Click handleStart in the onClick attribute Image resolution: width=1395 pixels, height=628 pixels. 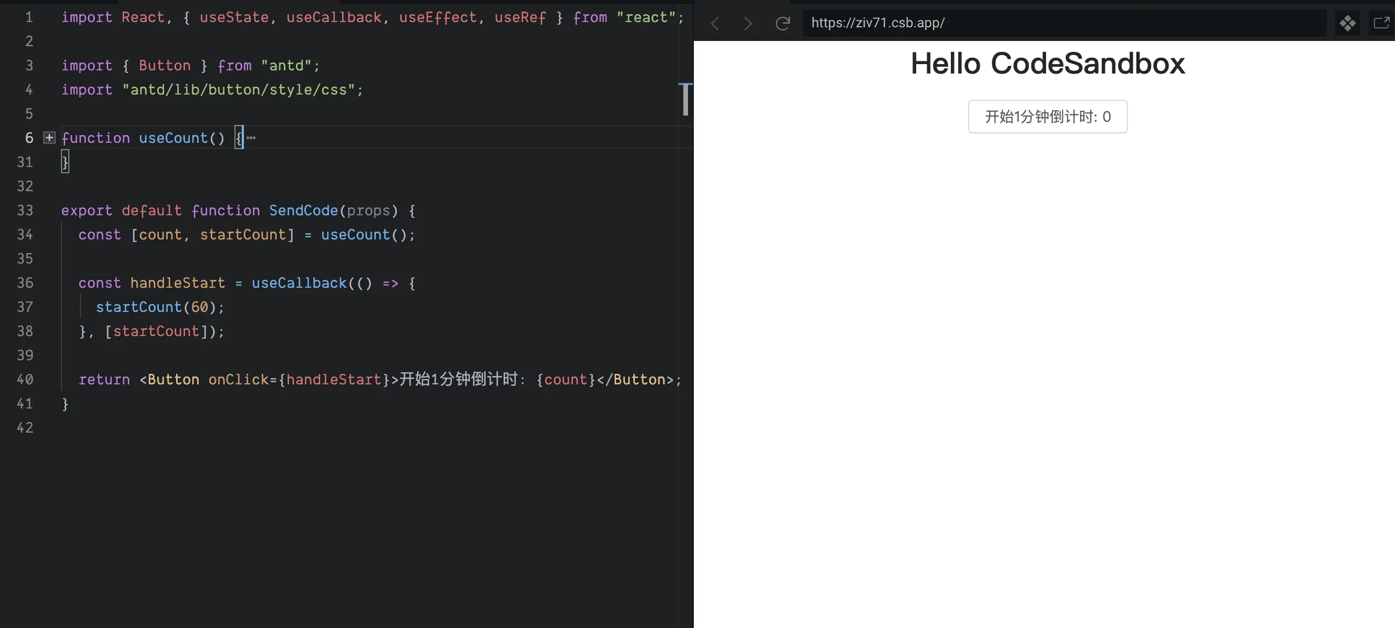[x=334, y=380]
